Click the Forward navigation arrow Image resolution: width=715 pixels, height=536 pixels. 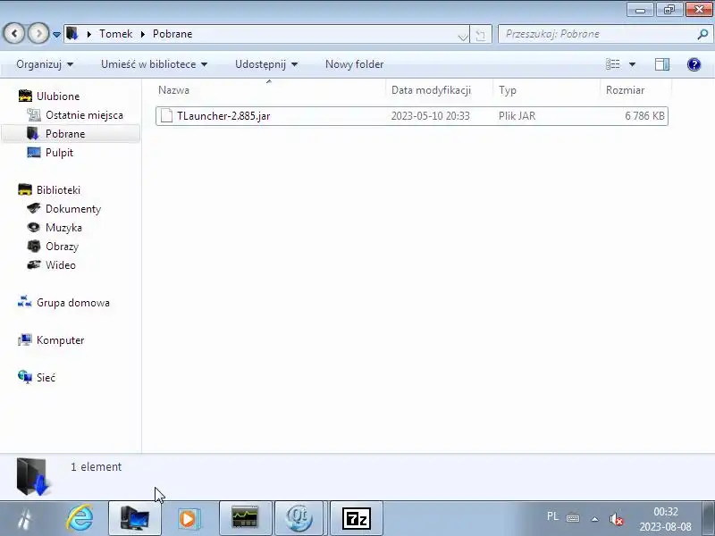point(38,33)
